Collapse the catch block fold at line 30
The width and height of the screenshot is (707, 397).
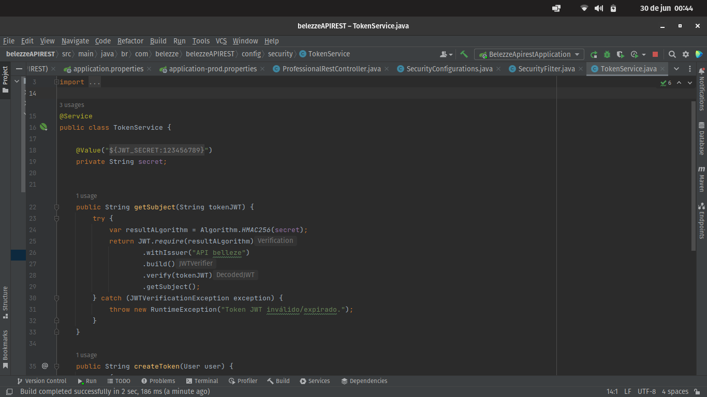tap(56, 298)
